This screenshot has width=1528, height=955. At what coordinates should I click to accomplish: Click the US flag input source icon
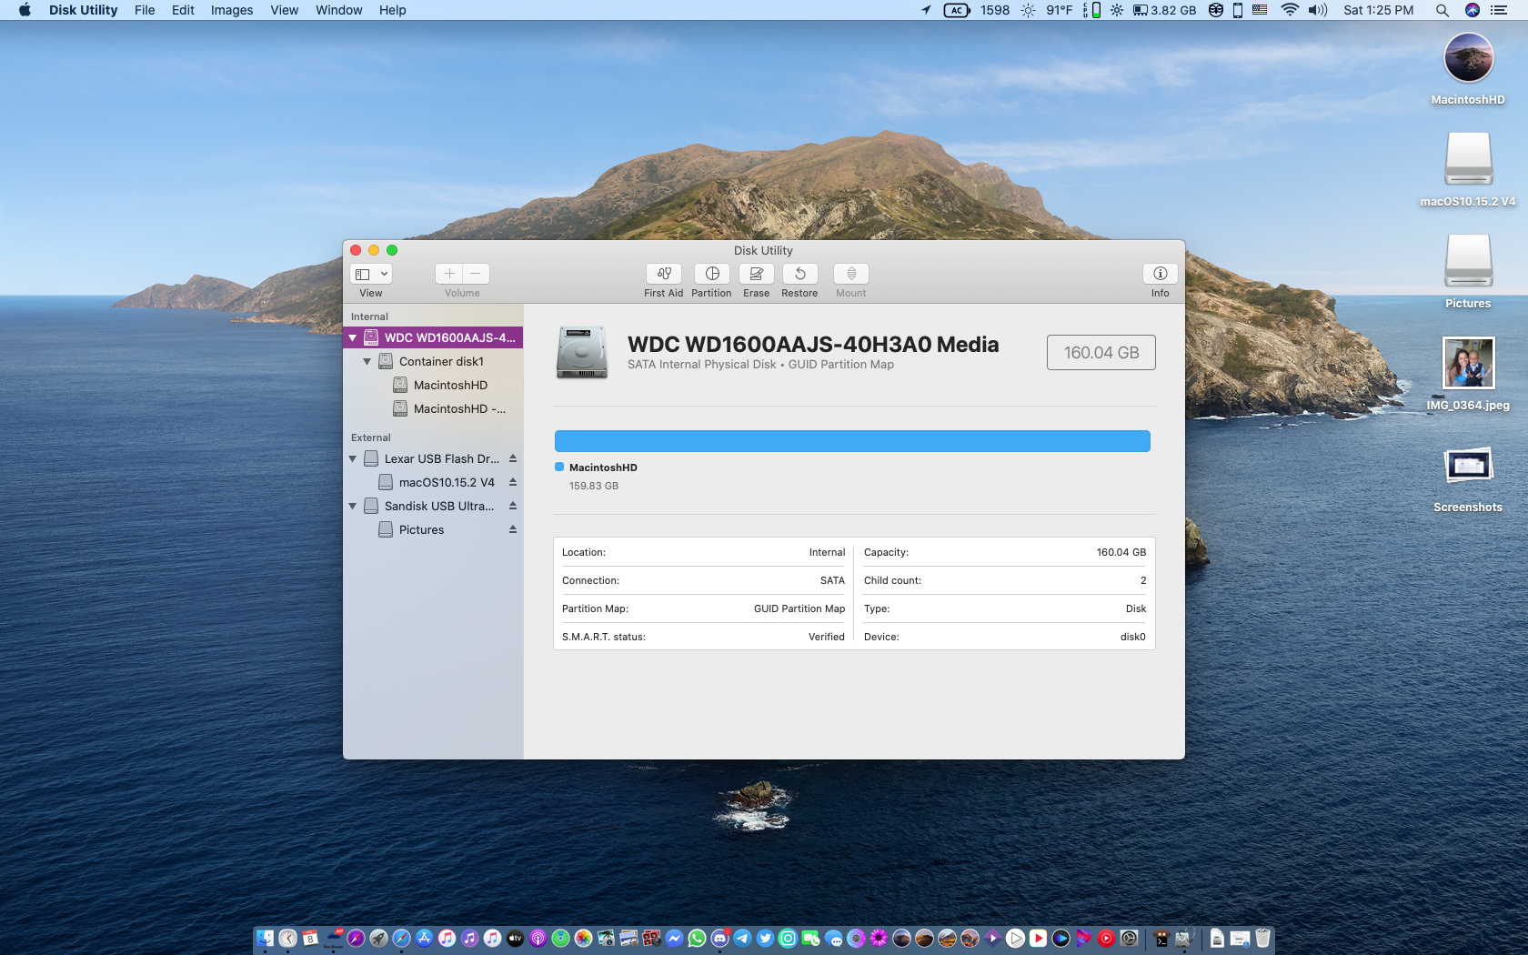(1260, 10)
